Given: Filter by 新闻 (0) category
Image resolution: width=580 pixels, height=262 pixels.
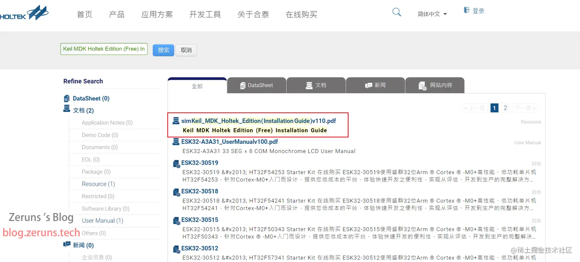Looking at the screenshot, I should click(83, 246).
